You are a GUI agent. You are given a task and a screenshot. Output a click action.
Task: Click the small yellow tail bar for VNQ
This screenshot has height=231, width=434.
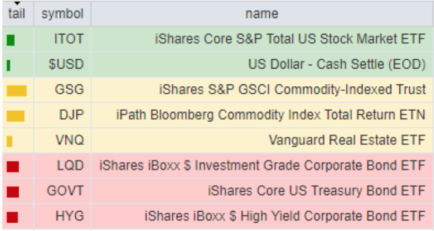(9, 141)
